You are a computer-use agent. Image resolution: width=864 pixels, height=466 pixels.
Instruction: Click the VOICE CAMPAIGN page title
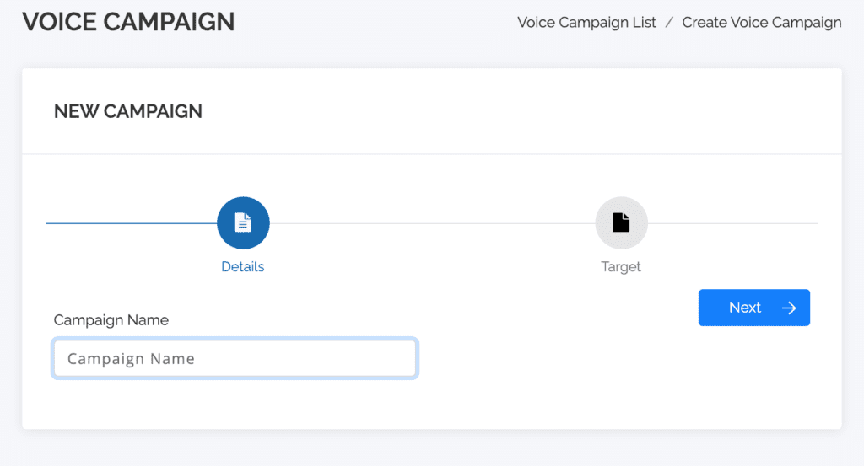[x=128, y=22]
